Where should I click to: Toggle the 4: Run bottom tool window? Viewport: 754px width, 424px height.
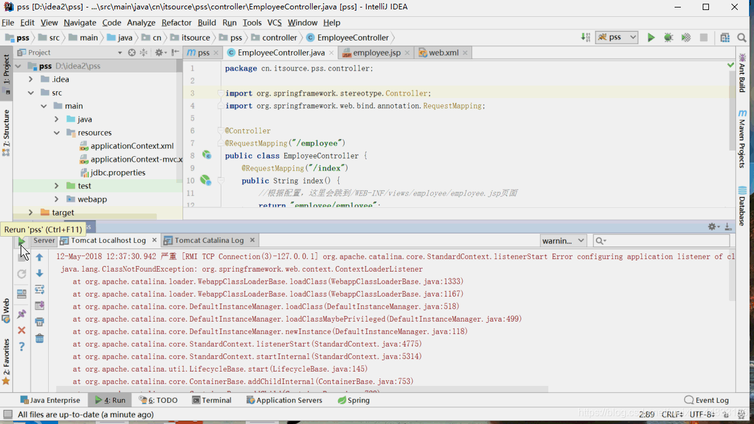pyautogui.click(x=110, y=400)
